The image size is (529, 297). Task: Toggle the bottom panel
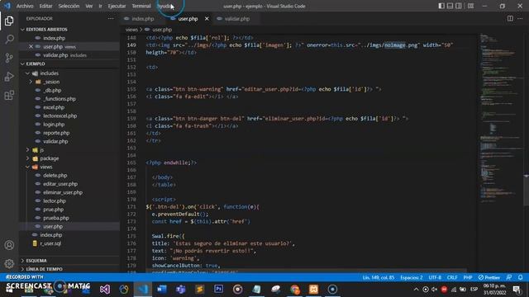point(450,6)
